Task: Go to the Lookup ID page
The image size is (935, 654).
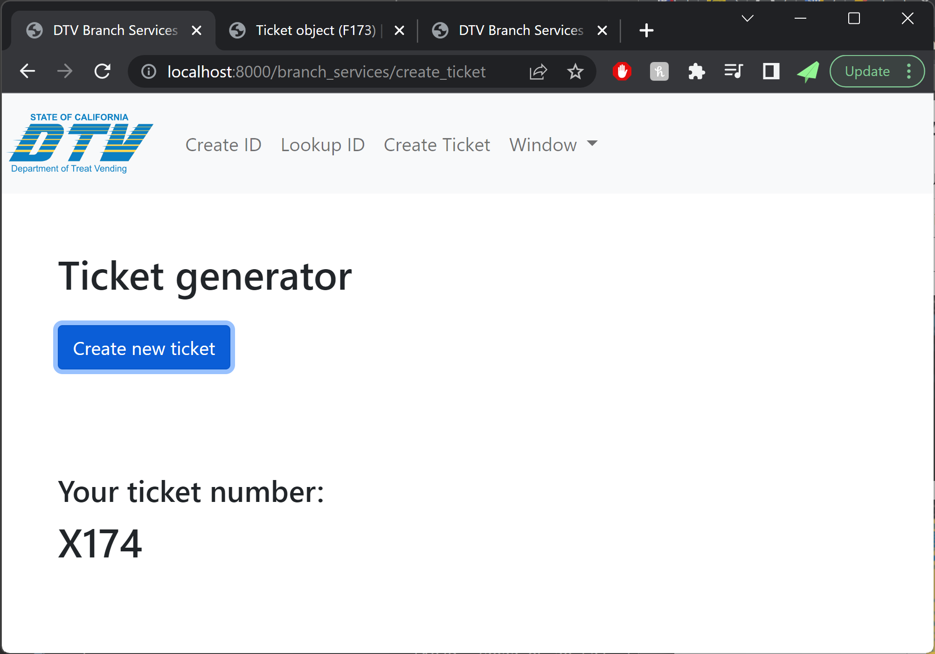Action: coord(323,145)
